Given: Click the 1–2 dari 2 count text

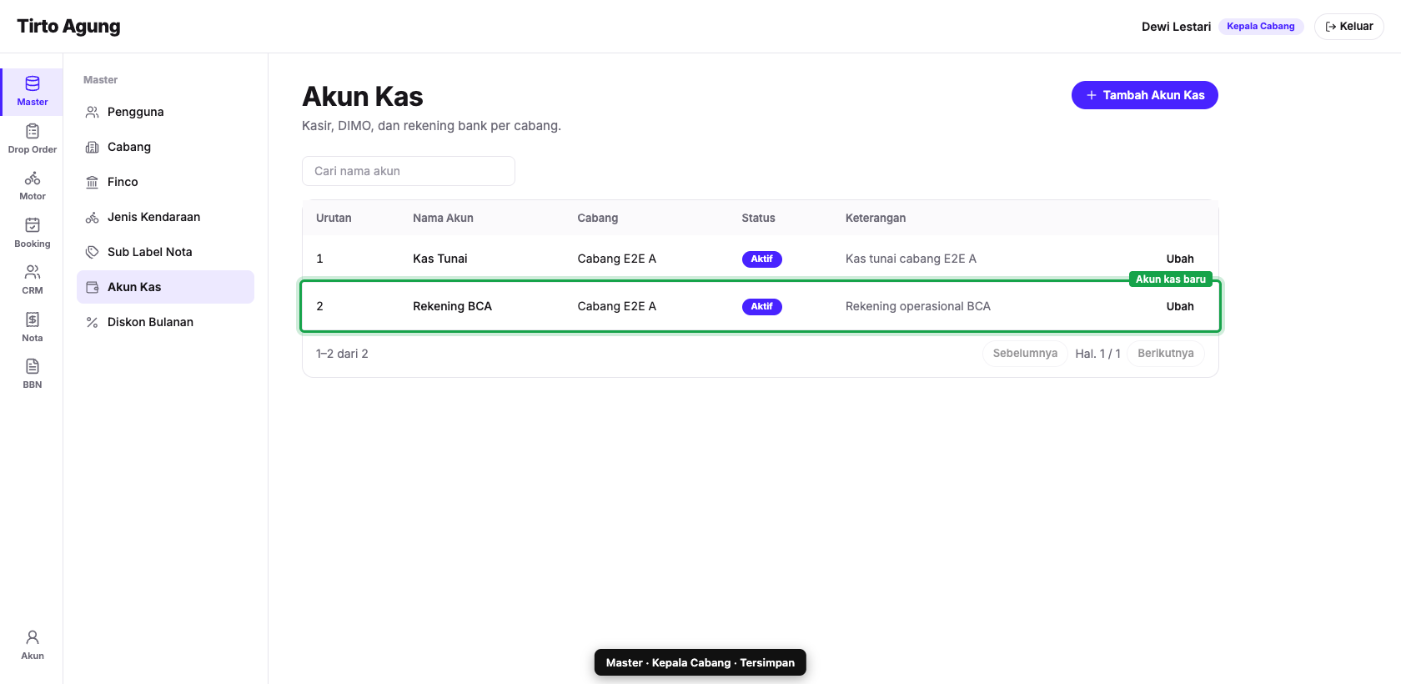Looking at the screenshot, I should tap(342, 354).
